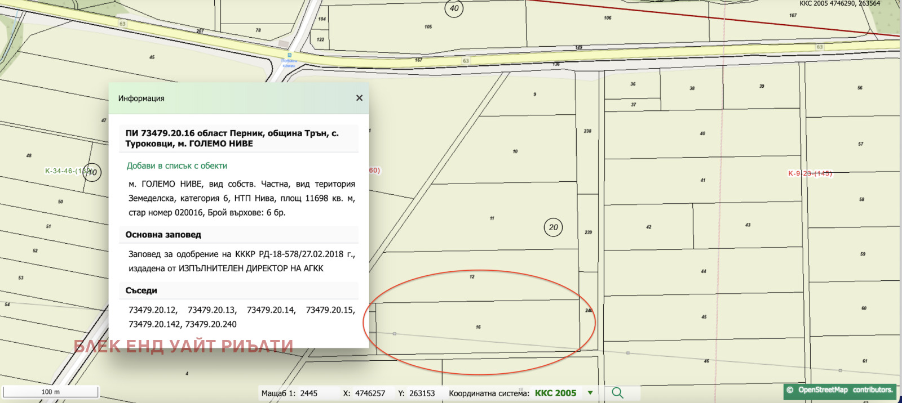The height and width of the screenshot is (403, 902).
Task: Click the contributors attribution text
Action: 872,390
